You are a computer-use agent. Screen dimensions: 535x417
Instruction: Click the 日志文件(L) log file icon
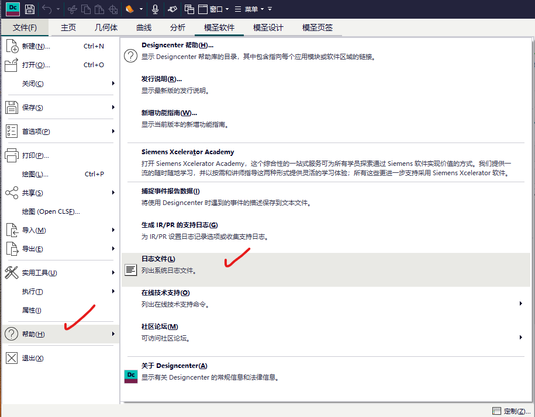point(130,270)
